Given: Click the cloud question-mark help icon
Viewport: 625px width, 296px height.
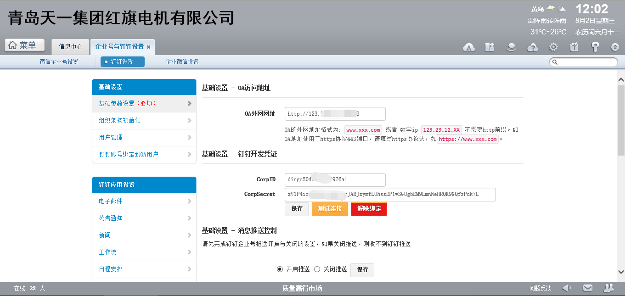Looking at the screenshot, I should [x=532, y=47].
